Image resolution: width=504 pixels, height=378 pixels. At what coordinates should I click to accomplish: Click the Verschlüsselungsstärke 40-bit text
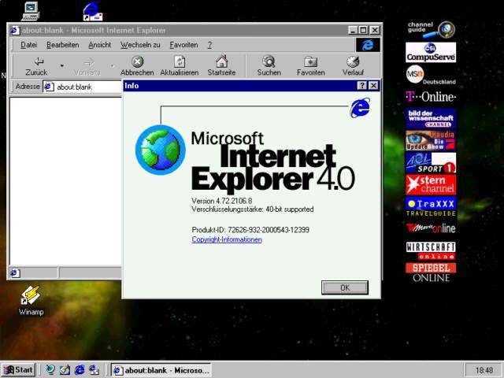(253, 209)
